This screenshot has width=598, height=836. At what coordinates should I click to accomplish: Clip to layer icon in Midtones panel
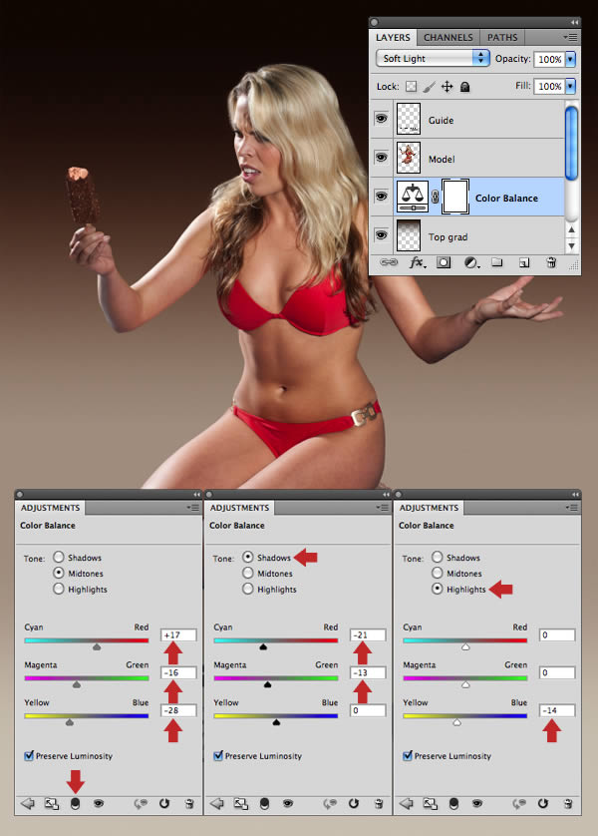pyautogui.click(x=75, y=803)
